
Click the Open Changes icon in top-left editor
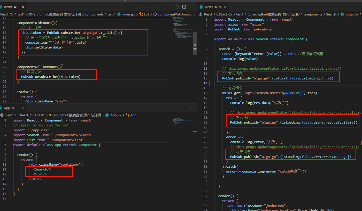(x=177, y=7)
